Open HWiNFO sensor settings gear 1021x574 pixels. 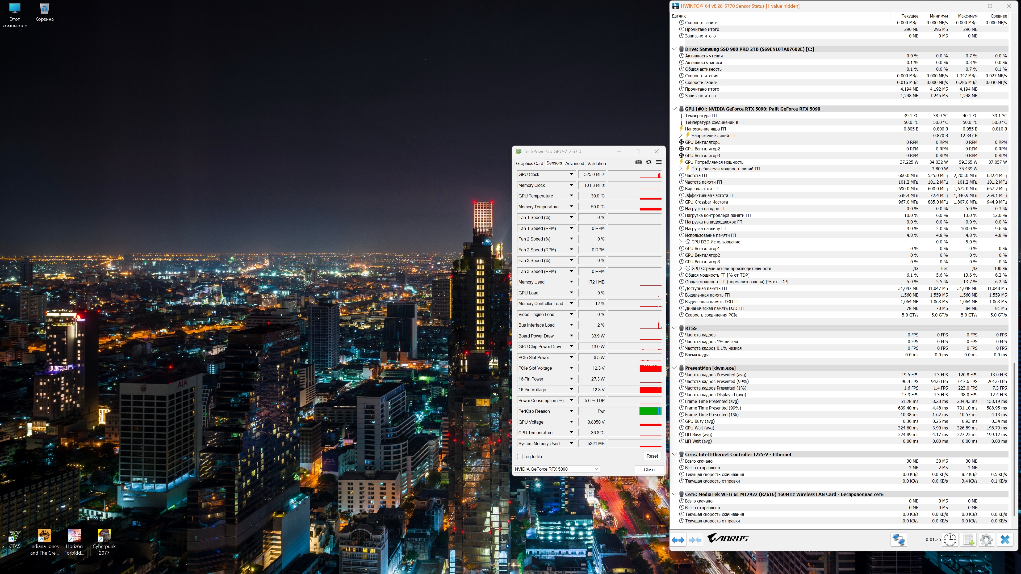coord(986,539)
